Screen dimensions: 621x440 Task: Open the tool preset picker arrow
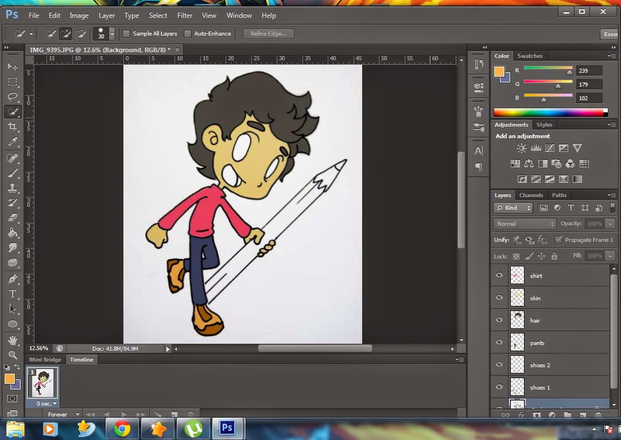31,34
